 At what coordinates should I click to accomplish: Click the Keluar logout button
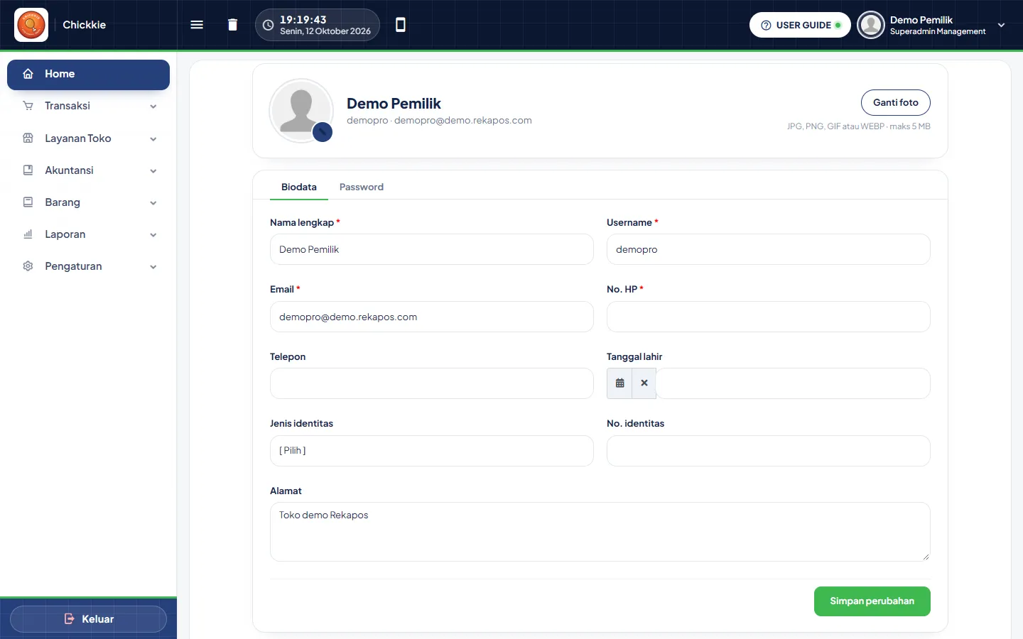coord(88,619)
